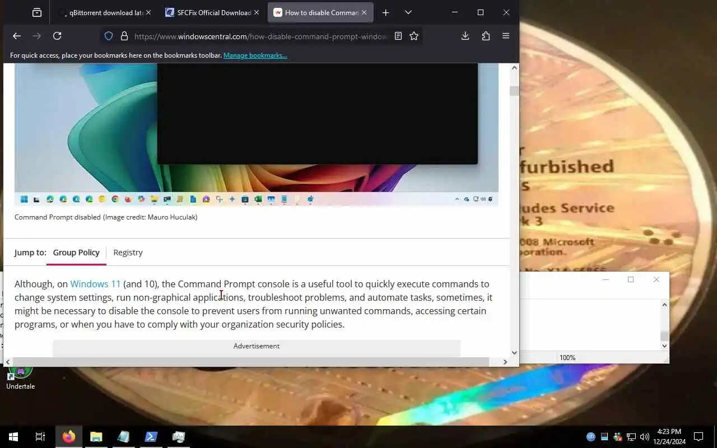Open Task View on the taskbar
This screenshot has height=448, width=717.
pyautogui.click(x=40, y=437)
